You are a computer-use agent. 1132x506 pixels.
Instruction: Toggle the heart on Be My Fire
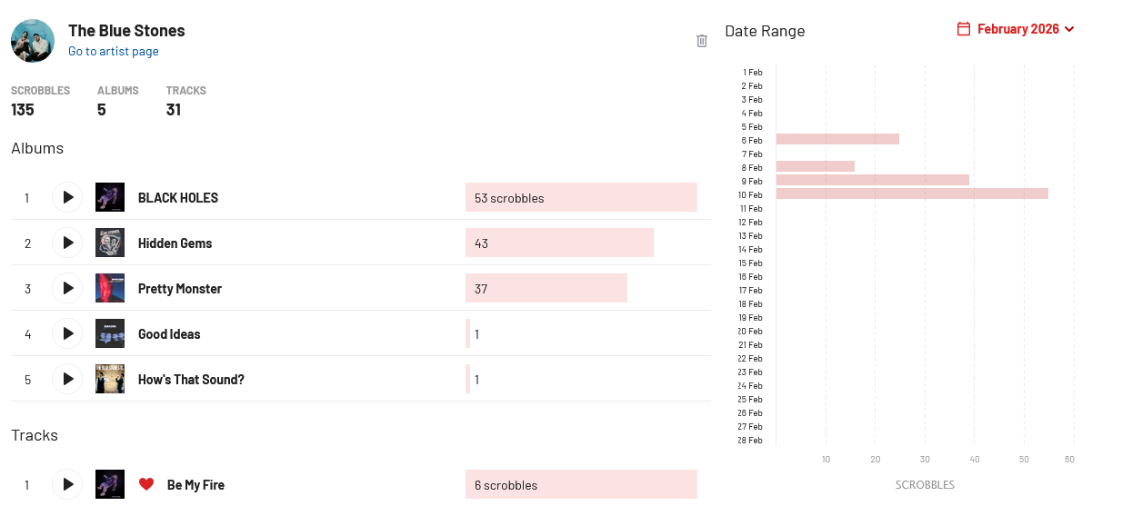[x=146, y=484]
